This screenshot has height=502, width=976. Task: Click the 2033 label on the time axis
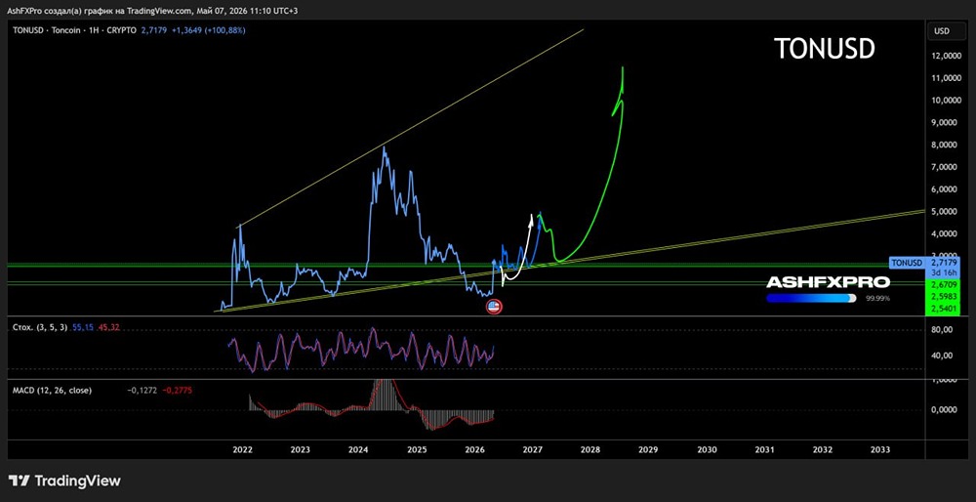pyautogui.click(x=880, y=449)
